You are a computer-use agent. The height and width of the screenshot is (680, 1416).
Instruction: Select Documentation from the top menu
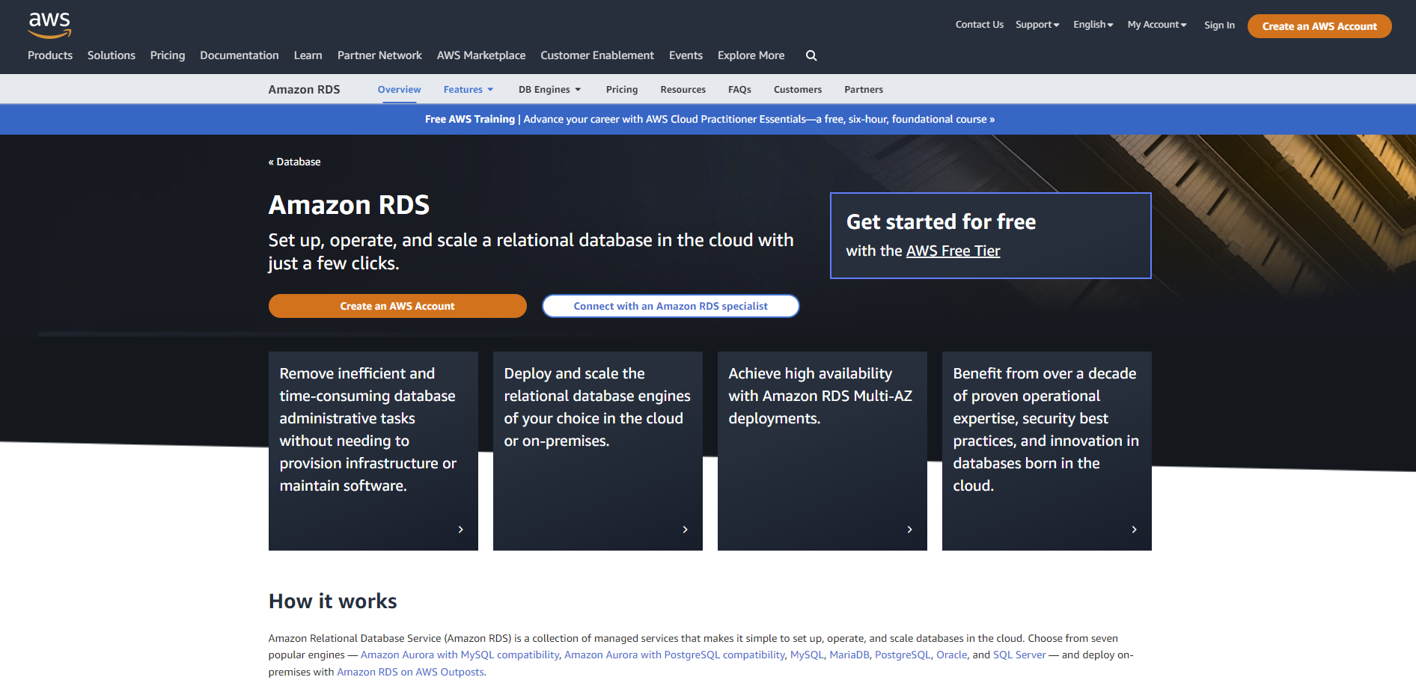[x=239, y=55]
